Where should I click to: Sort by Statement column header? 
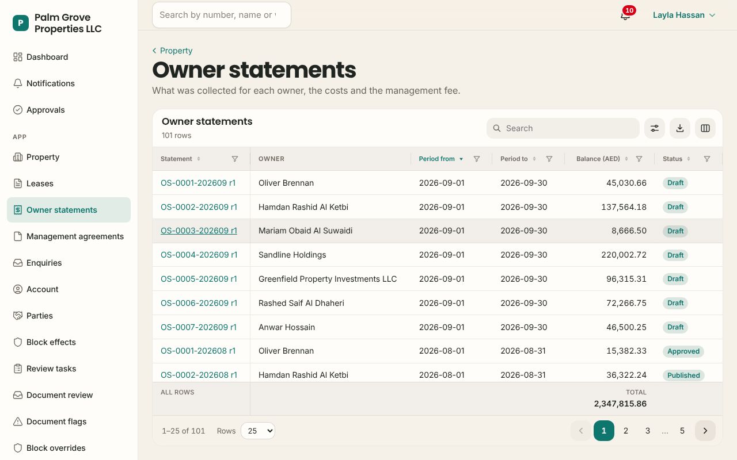(180, 159)
